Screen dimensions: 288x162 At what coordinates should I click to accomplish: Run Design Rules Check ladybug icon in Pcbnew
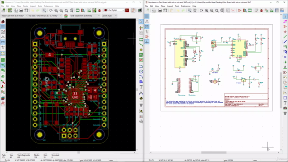(99, 10)
